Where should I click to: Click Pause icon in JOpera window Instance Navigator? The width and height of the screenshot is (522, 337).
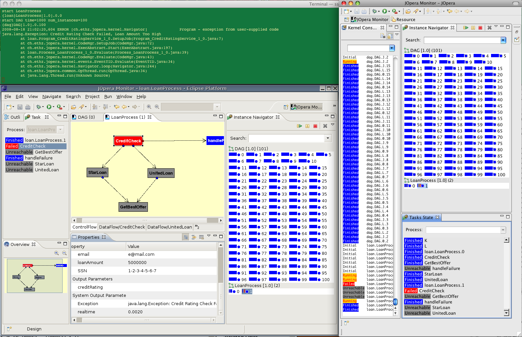473,28
